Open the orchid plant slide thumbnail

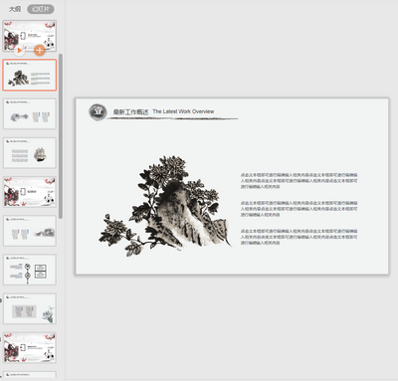(30, 308)
